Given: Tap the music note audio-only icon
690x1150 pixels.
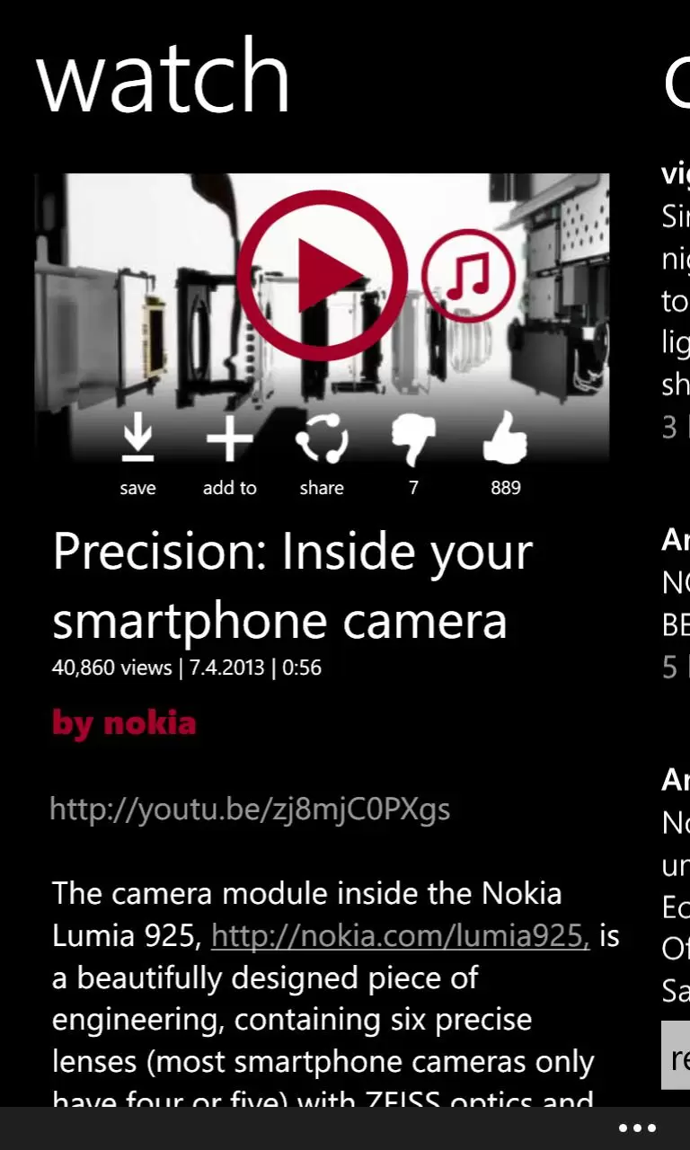Looking at the screenshot, I should coord(468,275).
